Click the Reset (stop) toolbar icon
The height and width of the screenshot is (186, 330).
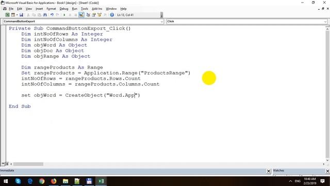[x=75, y=15]
